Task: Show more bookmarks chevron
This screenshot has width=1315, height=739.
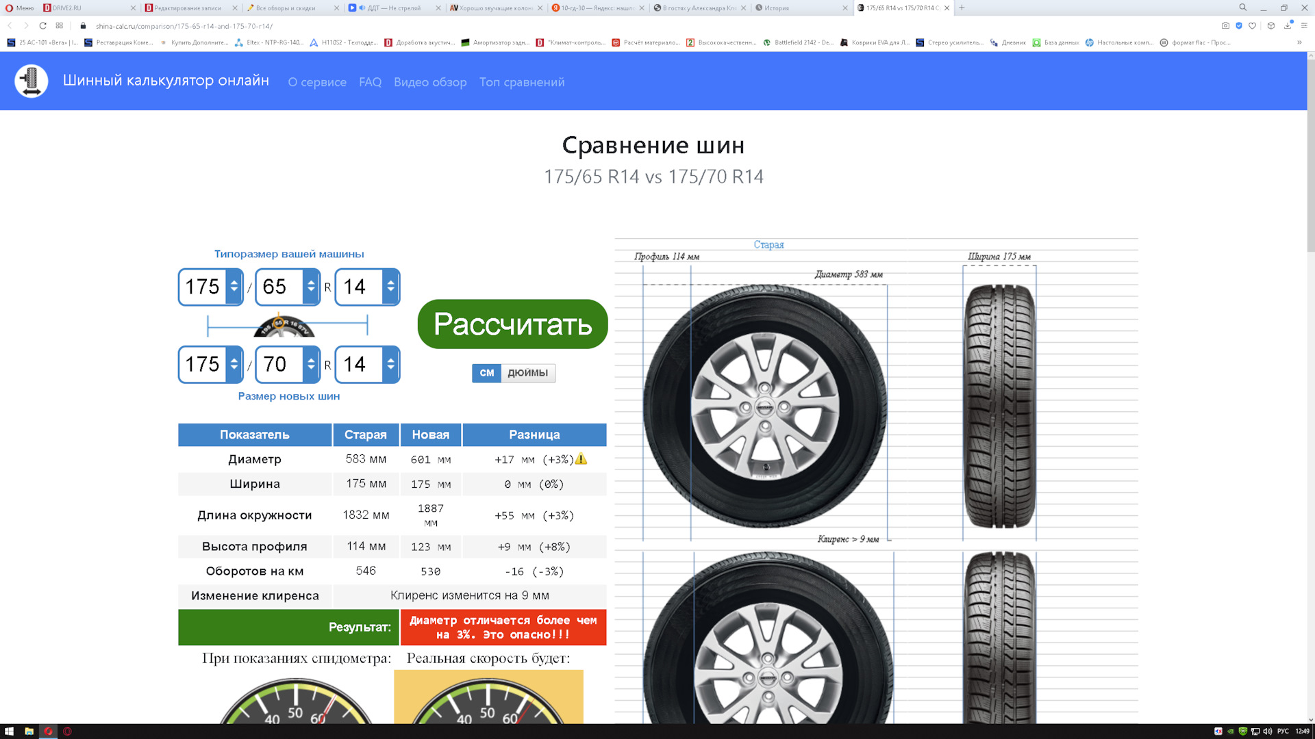Action: 1299,42
